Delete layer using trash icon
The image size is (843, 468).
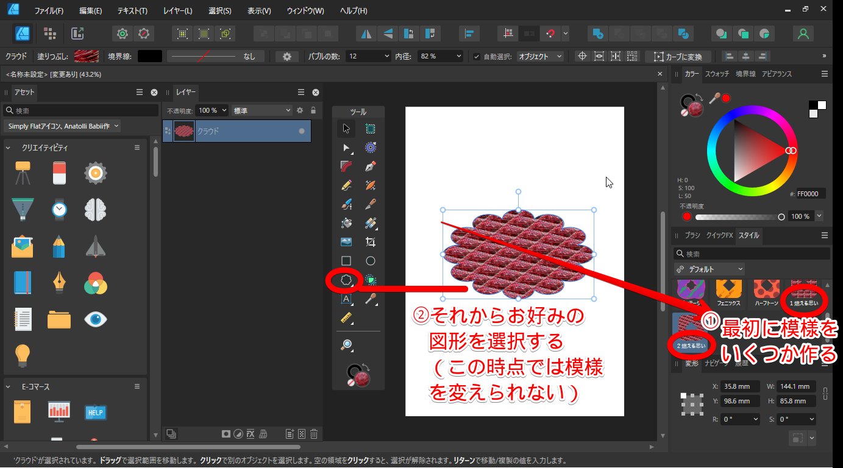(x=314, y=434)
